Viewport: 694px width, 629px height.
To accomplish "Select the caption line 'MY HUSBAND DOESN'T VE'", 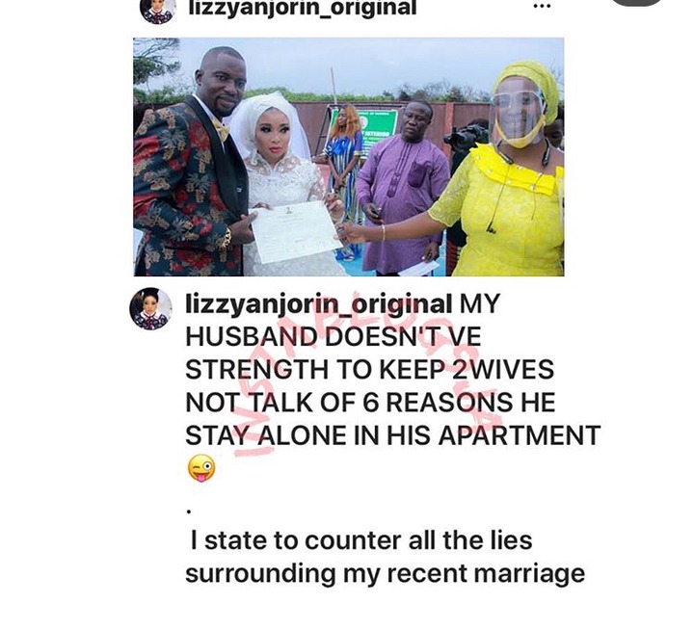I will 334,336.
